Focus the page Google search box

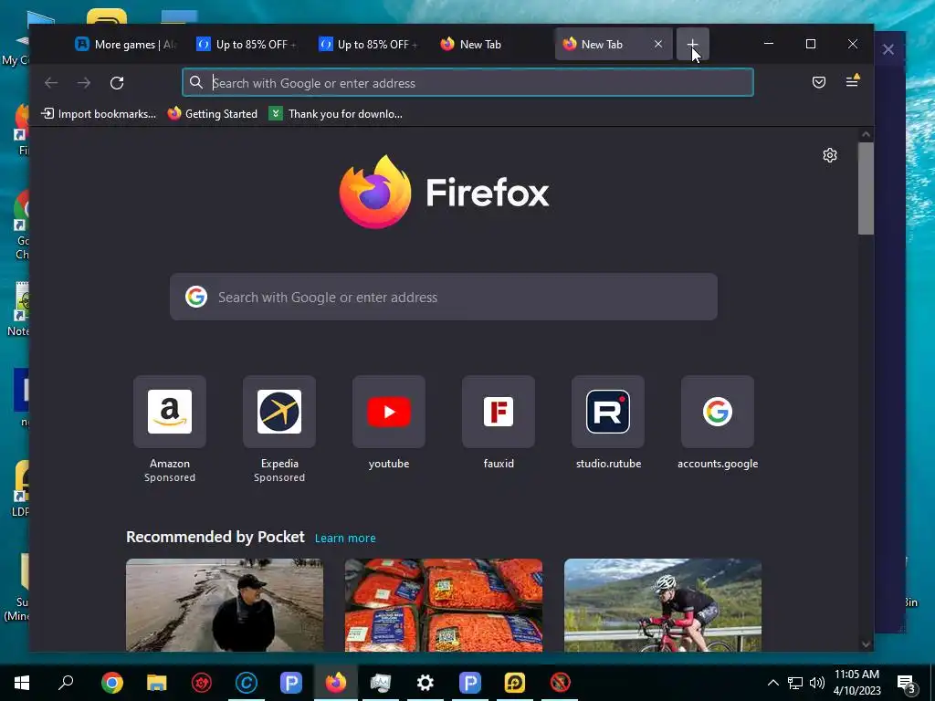(x=444, y=297)
